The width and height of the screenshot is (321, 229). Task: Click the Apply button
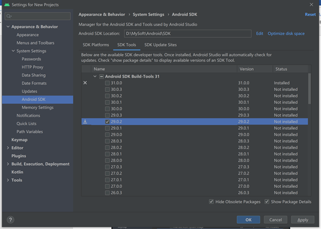pos(302,220)
